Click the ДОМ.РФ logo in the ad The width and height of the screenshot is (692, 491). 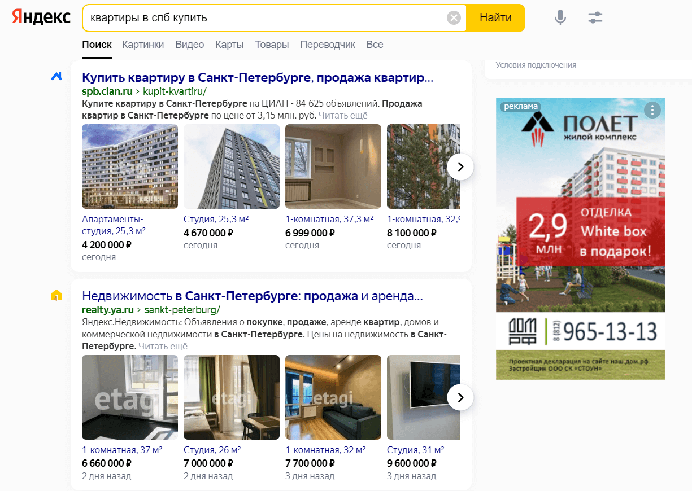pos(523,332)
